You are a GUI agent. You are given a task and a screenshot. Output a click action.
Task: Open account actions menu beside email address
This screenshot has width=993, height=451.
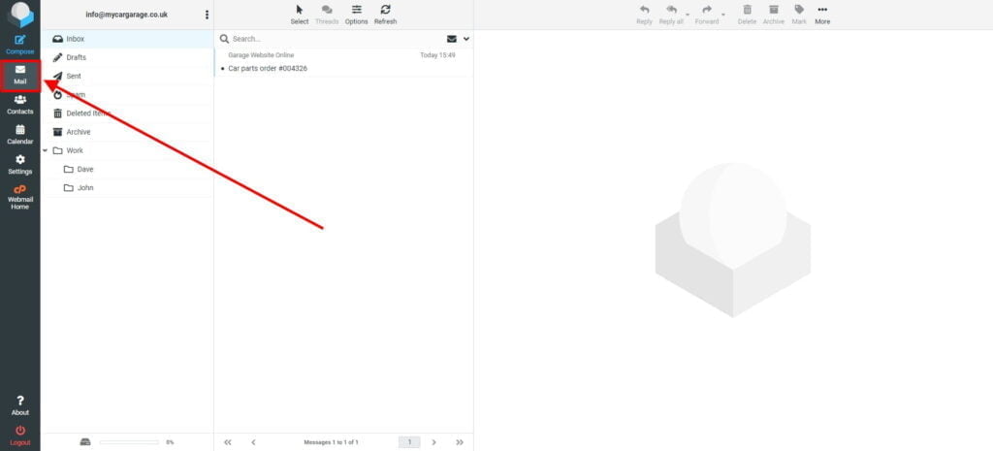pyautogui.click(x=207, y=15)
